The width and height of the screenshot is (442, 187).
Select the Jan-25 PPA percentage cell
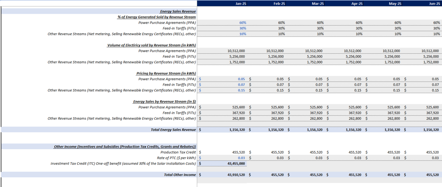coord(222,23)
